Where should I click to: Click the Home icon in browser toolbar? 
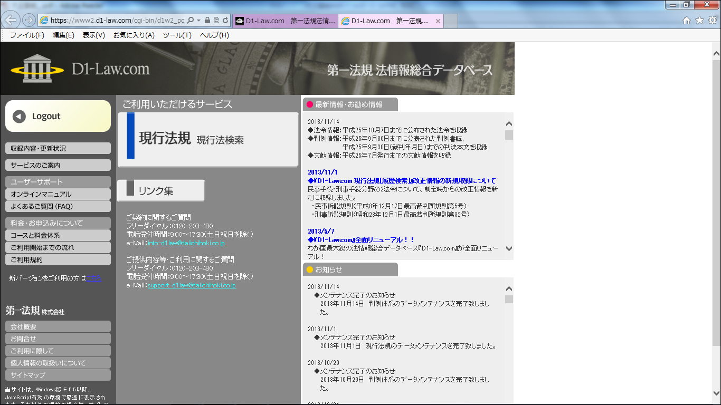point(687,21)
